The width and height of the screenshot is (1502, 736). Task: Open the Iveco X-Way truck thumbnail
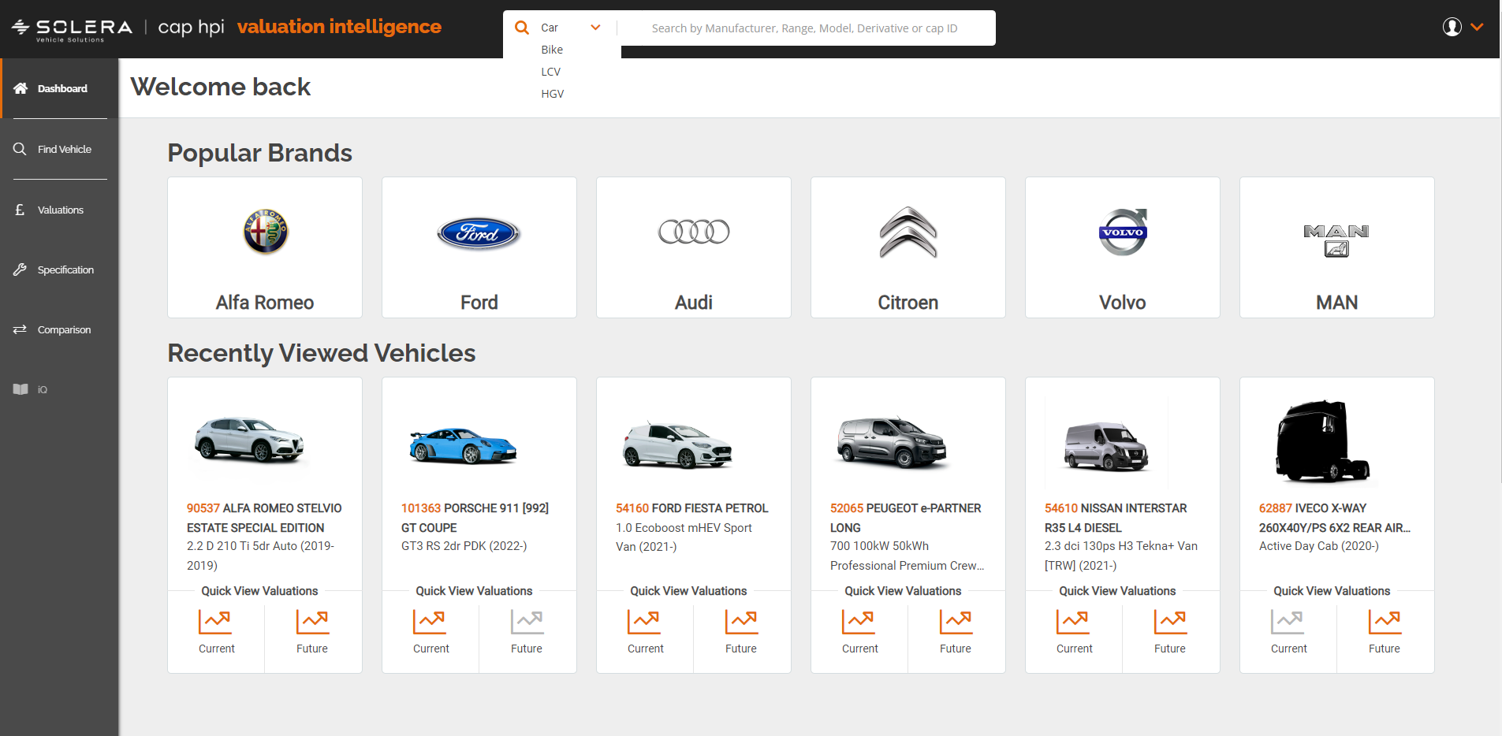point(1322,441)
